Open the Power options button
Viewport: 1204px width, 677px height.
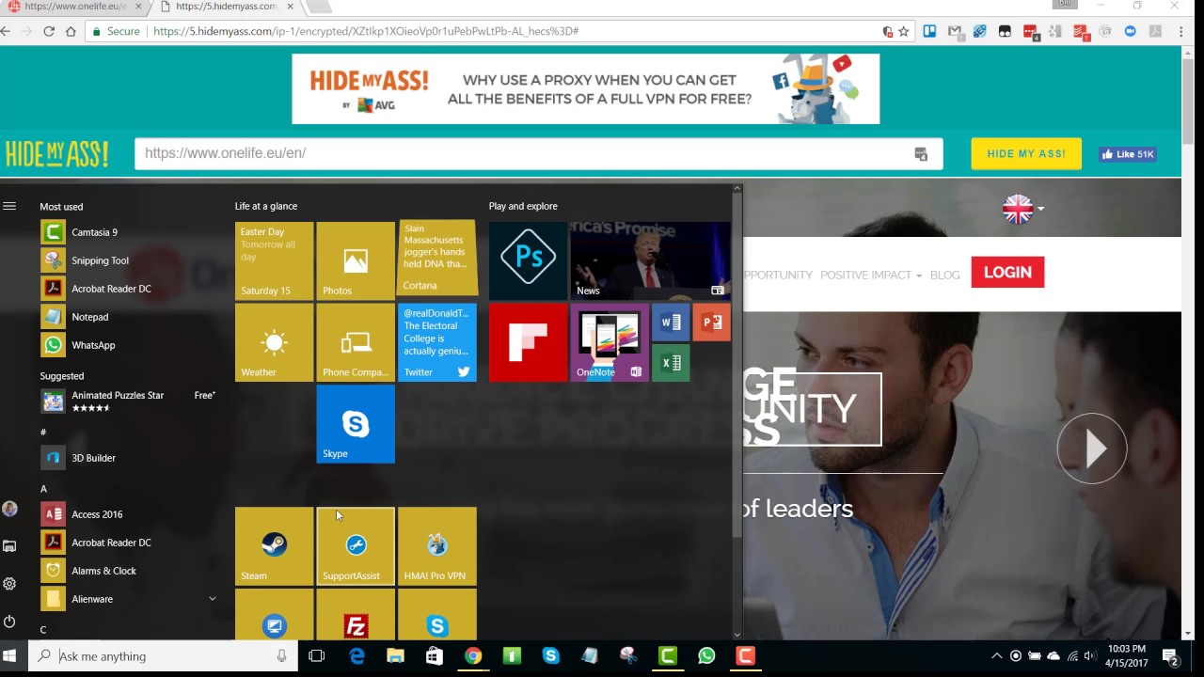[9, 622]
